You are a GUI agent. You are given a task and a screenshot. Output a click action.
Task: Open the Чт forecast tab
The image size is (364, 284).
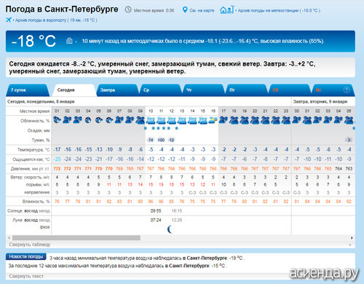pyautogui.click(x=189, y=90)
